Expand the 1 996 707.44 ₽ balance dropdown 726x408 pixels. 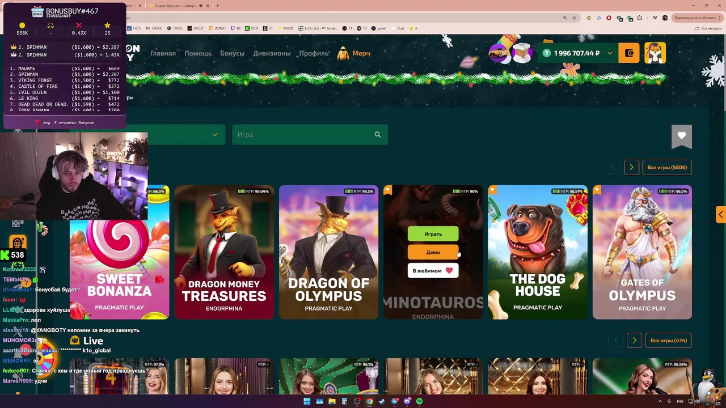[610, 53]
